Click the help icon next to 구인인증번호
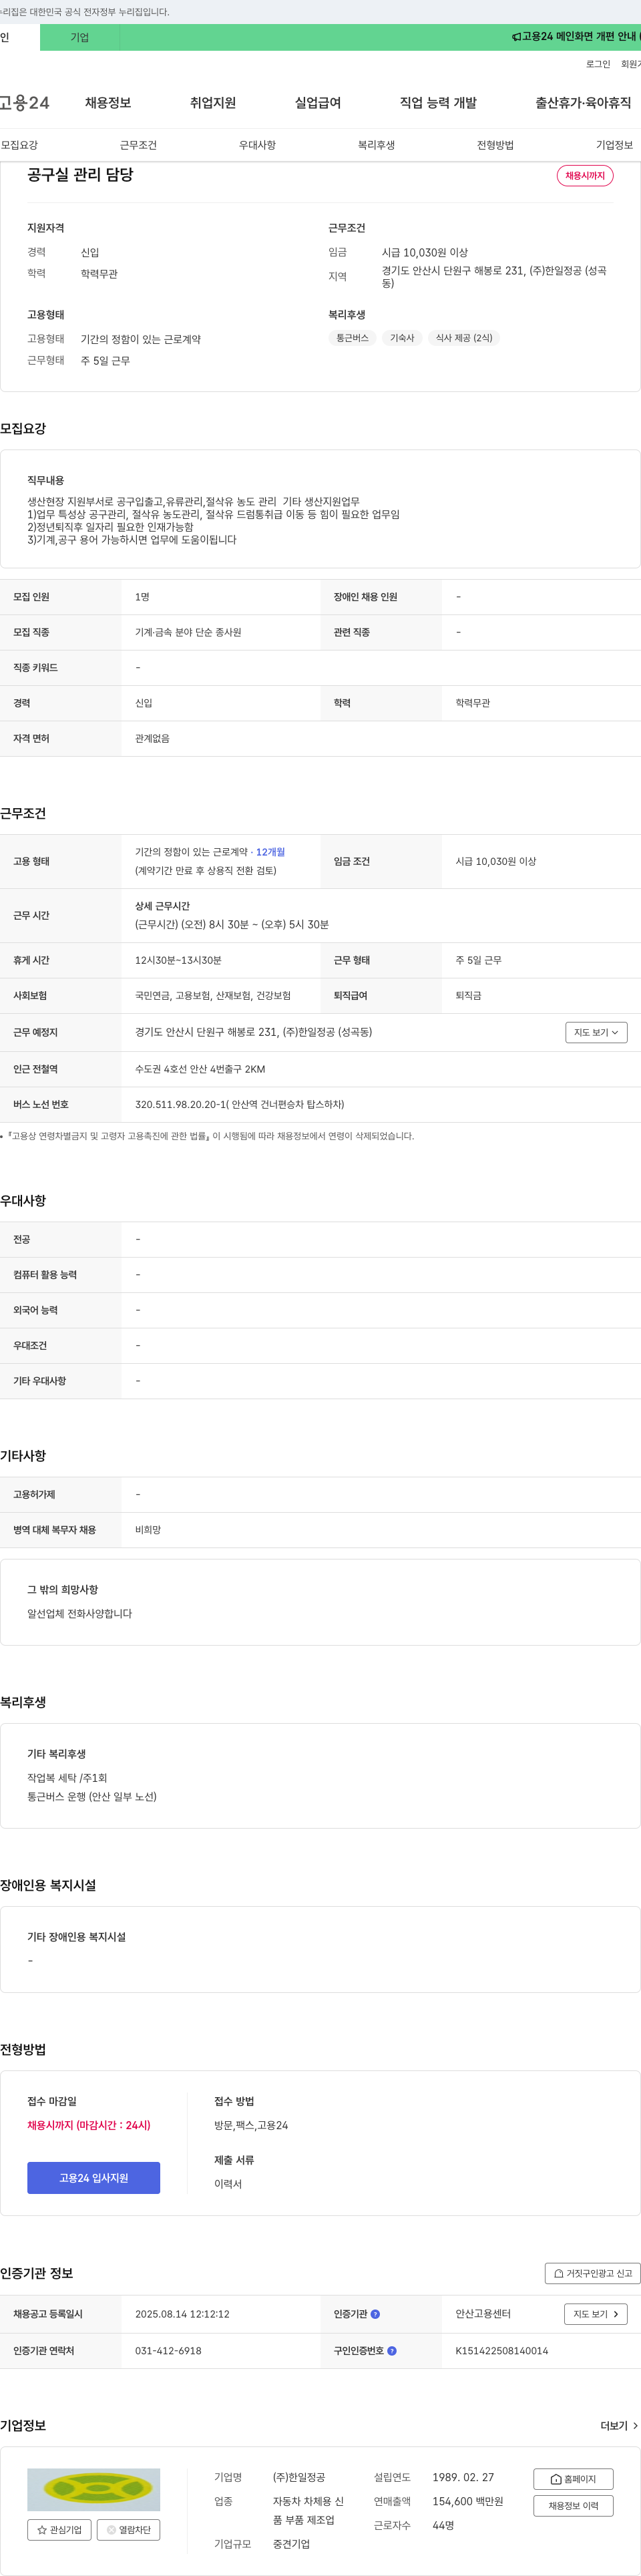The height and width of the screenshot is (2576, 641). (x=392, y=2351)
